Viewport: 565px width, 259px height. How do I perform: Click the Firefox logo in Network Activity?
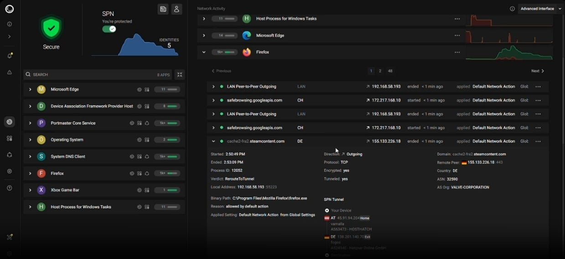(x=247, y=52)
